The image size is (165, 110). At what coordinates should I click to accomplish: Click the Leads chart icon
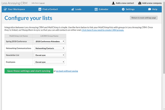pyautogui.click(x=73, y=9)
